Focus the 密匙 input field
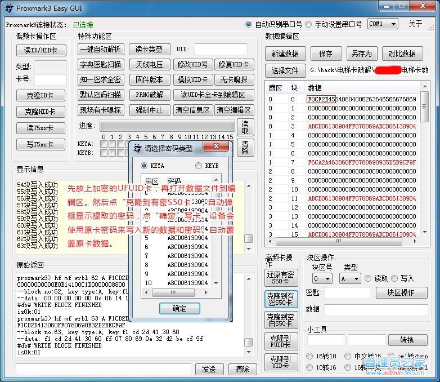The image size is (440, 382). [x=347, y=292]
